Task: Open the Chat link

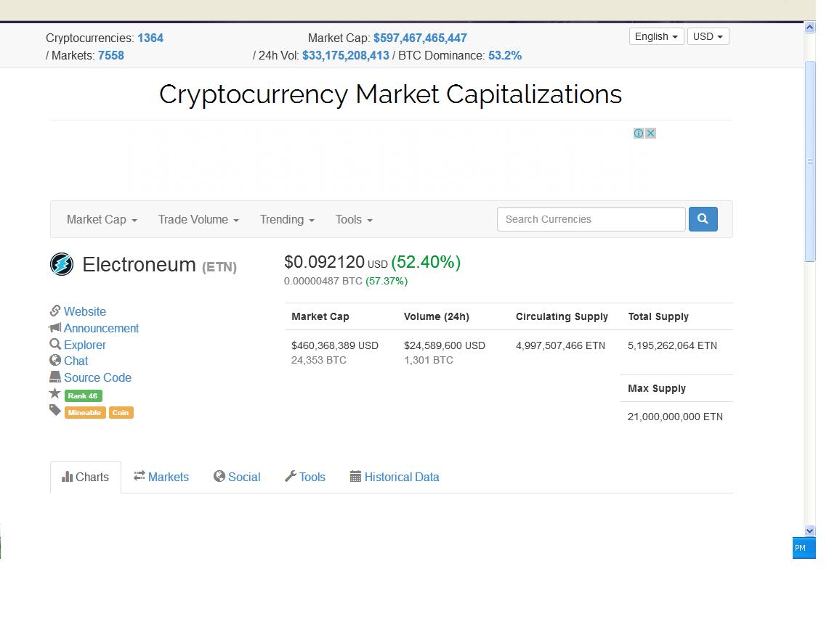Action: click(x=76, y=361)
